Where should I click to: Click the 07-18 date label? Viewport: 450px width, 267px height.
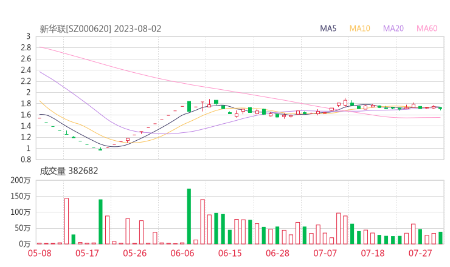(x=373, y=253)
